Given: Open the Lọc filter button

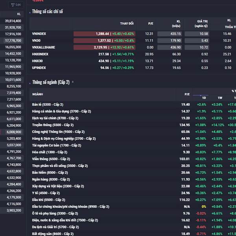Looking at the screenshot, I should [x=16, y=5].
